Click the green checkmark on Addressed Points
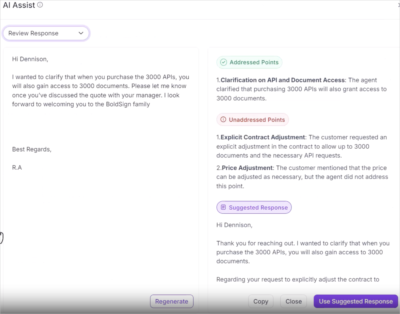The height and width of the screenshot is (314, 400). click(x=224, y=62)
